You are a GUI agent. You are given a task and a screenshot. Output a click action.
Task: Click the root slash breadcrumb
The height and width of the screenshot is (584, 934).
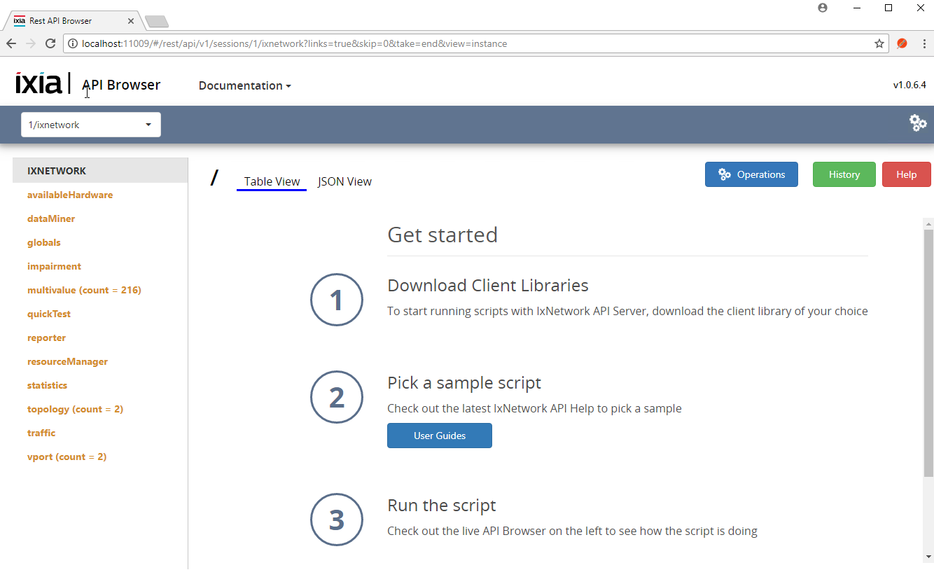[x=214, y=179]
